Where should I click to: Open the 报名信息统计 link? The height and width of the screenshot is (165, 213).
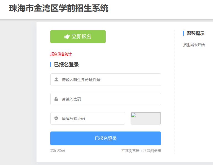(61, 54)
